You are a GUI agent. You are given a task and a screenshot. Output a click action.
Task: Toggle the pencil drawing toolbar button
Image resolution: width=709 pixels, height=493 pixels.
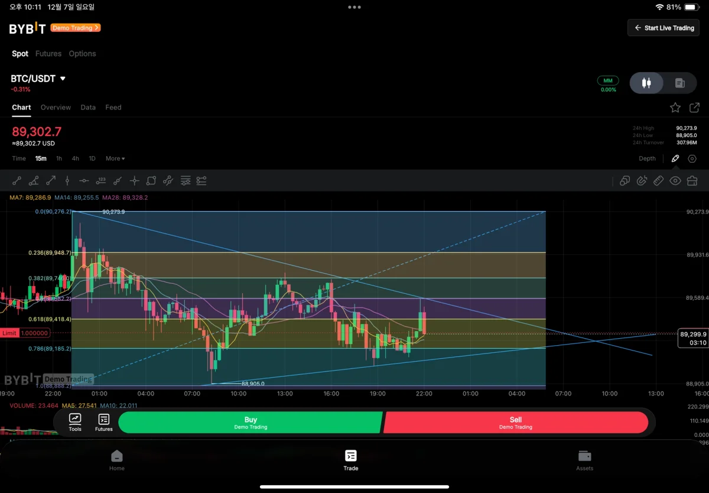click(675, 158)
